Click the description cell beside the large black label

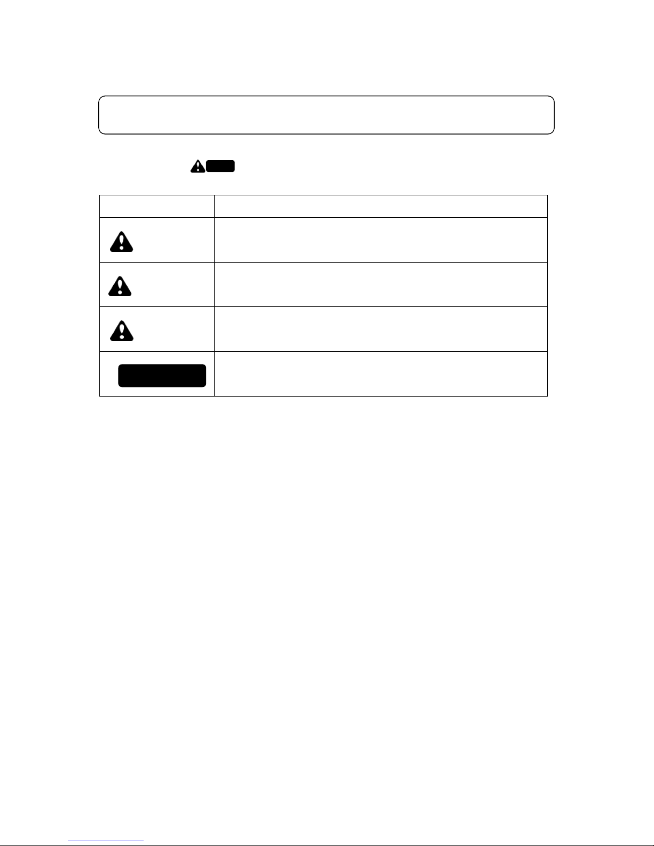click(381, 374)
